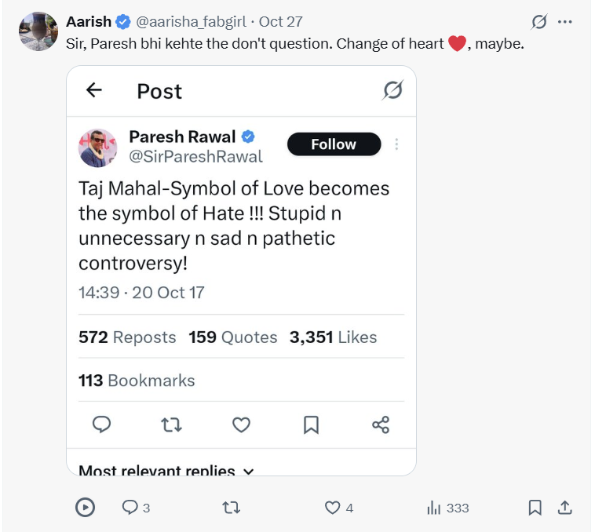595x532 pixels.
Task: Open Aarish's profile avatar
Action: tap(38, 32)
